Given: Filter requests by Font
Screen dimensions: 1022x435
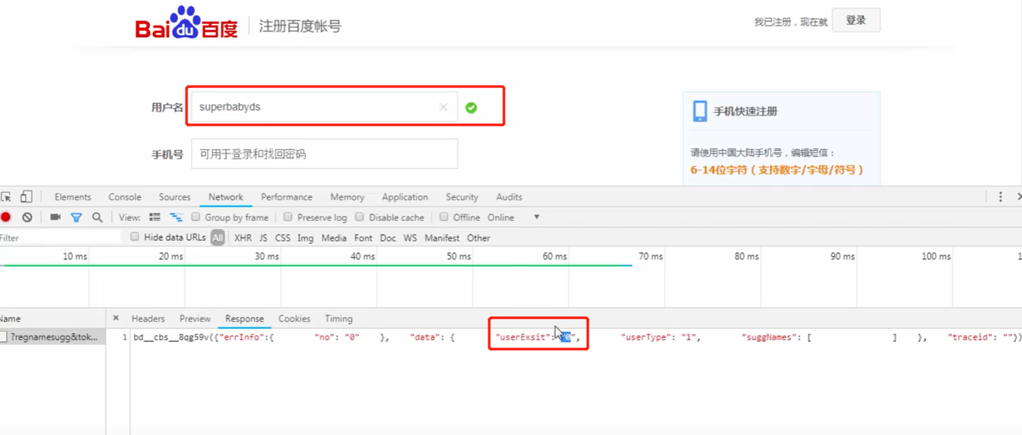Looking at the screenshot, I should (363, 238).
